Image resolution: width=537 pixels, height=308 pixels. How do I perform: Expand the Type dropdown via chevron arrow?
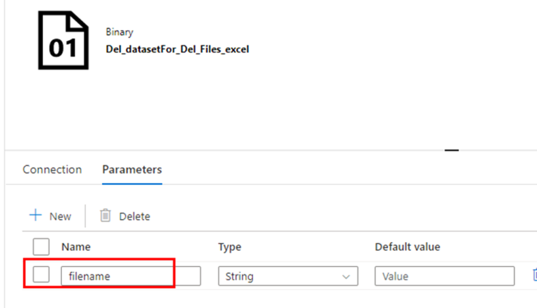tap(346, 277)
